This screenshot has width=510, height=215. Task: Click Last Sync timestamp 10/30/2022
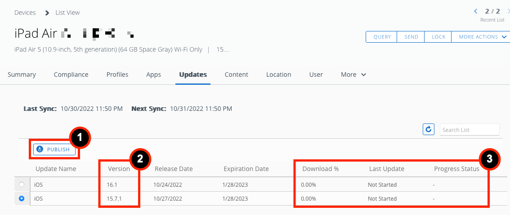pyautogui.click(x=92, y=109)
